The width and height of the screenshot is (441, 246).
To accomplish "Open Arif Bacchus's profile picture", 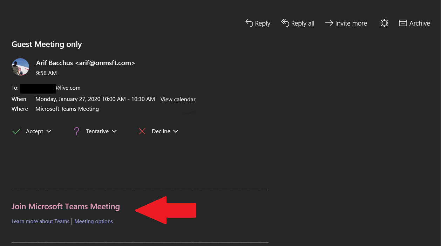I will [20, 67].
